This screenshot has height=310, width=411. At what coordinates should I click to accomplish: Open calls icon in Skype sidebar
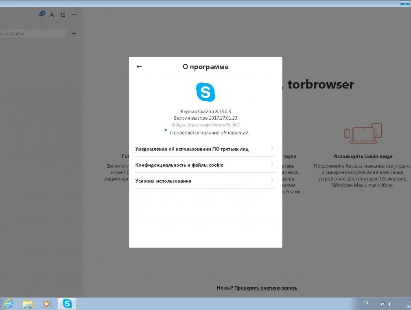tap(63, 15)
